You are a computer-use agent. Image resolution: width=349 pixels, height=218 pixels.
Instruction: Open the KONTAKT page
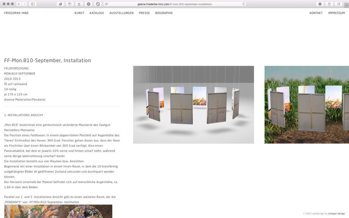pyautogui.click(x=316, y=13)
